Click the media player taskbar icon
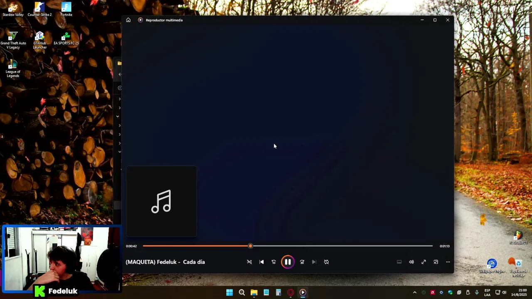 (x=303, y=292)
